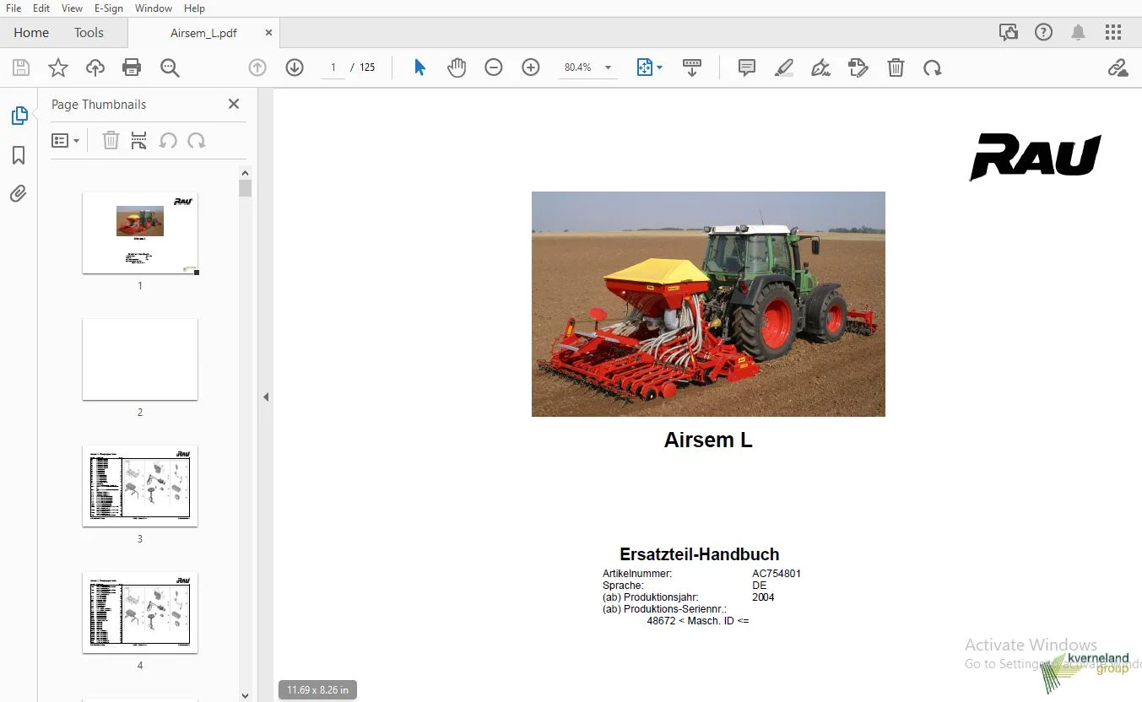Click the Save file icon
1142x702 pixels.
(x=21, y=67)
